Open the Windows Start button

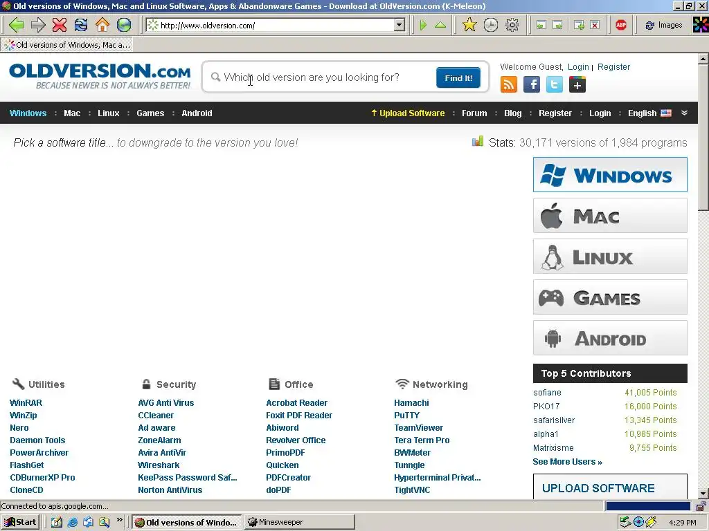tap(20, 522)
